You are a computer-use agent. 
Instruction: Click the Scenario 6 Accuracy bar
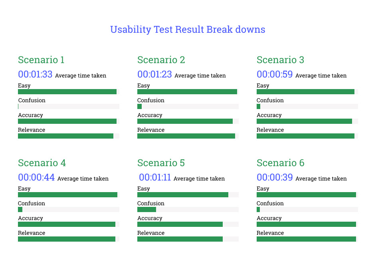(x=307, y=224)
